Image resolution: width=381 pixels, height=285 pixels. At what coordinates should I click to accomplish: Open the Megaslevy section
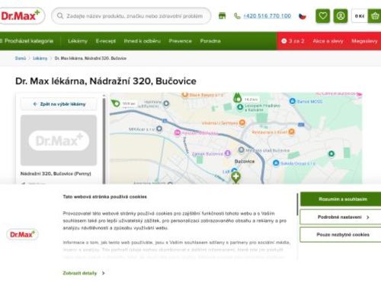(364, 41)
